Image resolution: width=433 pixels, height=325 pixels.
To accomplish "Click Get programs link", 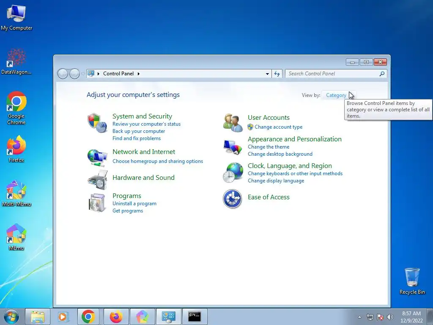I will tap(128, 211).
